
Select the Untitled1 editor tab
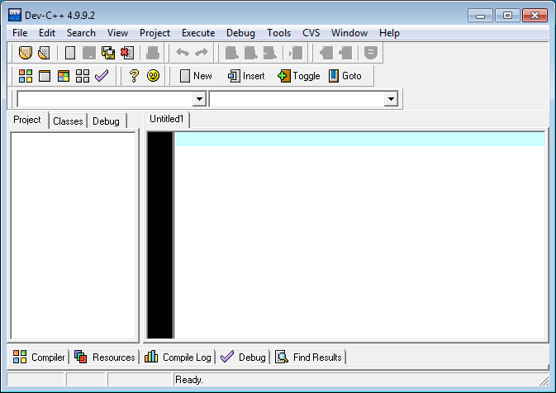166,119
